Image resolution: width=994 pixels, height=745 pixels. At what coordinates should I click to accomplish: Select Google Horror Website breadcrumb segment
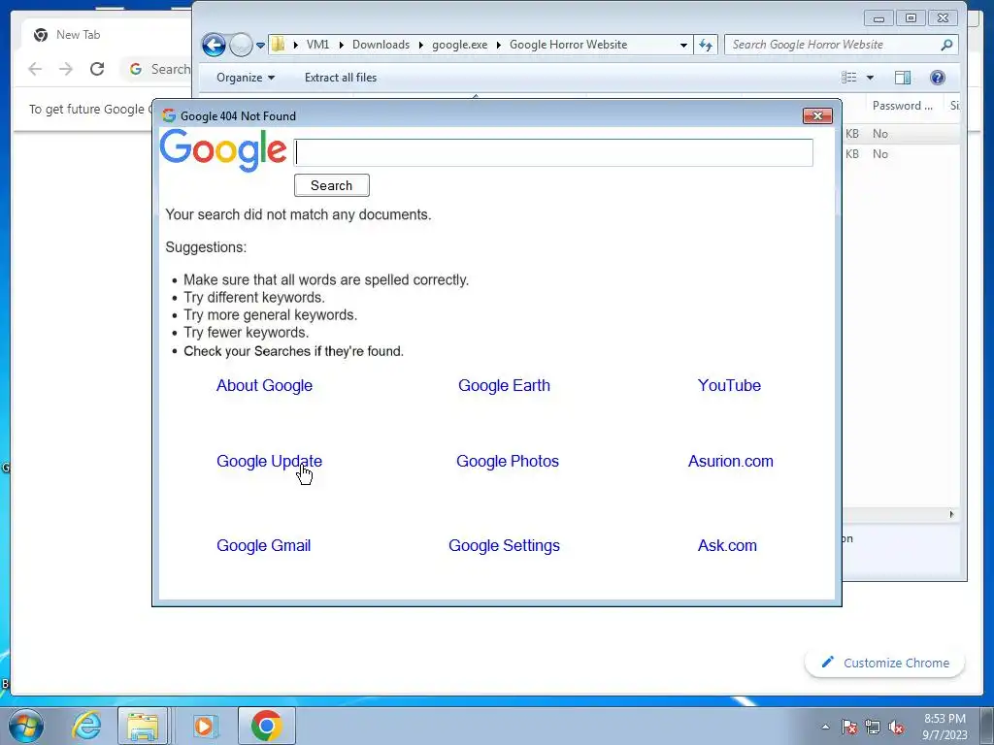[x=568, y=45]
